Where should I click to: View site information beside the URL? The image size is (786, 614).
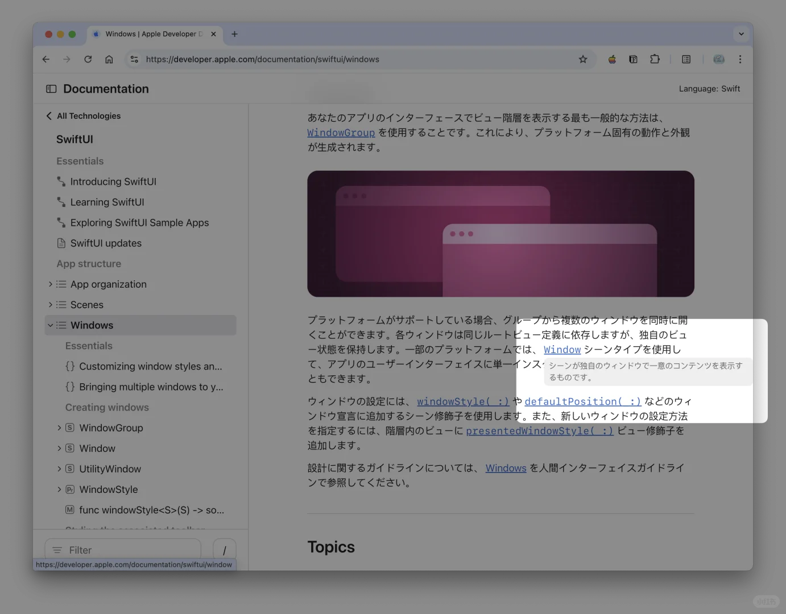134,59
